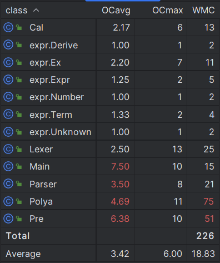Select the expr.Unknown class name
The height and width of the screenshot is (263, 220).
[x=61, y=132]
